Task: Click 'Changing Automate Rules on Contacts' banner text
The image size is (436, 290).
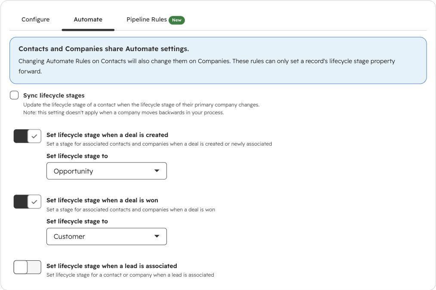Action: coord(206,66)
